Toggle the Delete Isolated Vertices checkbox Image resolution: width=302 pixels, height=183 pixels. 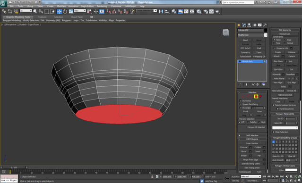pyautogui.click(x=273, y=105)
